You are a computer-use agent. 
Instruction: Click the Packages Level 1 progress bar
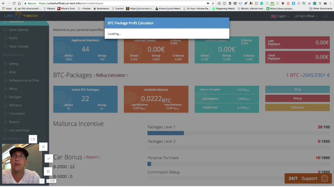(x=238, y=133)
